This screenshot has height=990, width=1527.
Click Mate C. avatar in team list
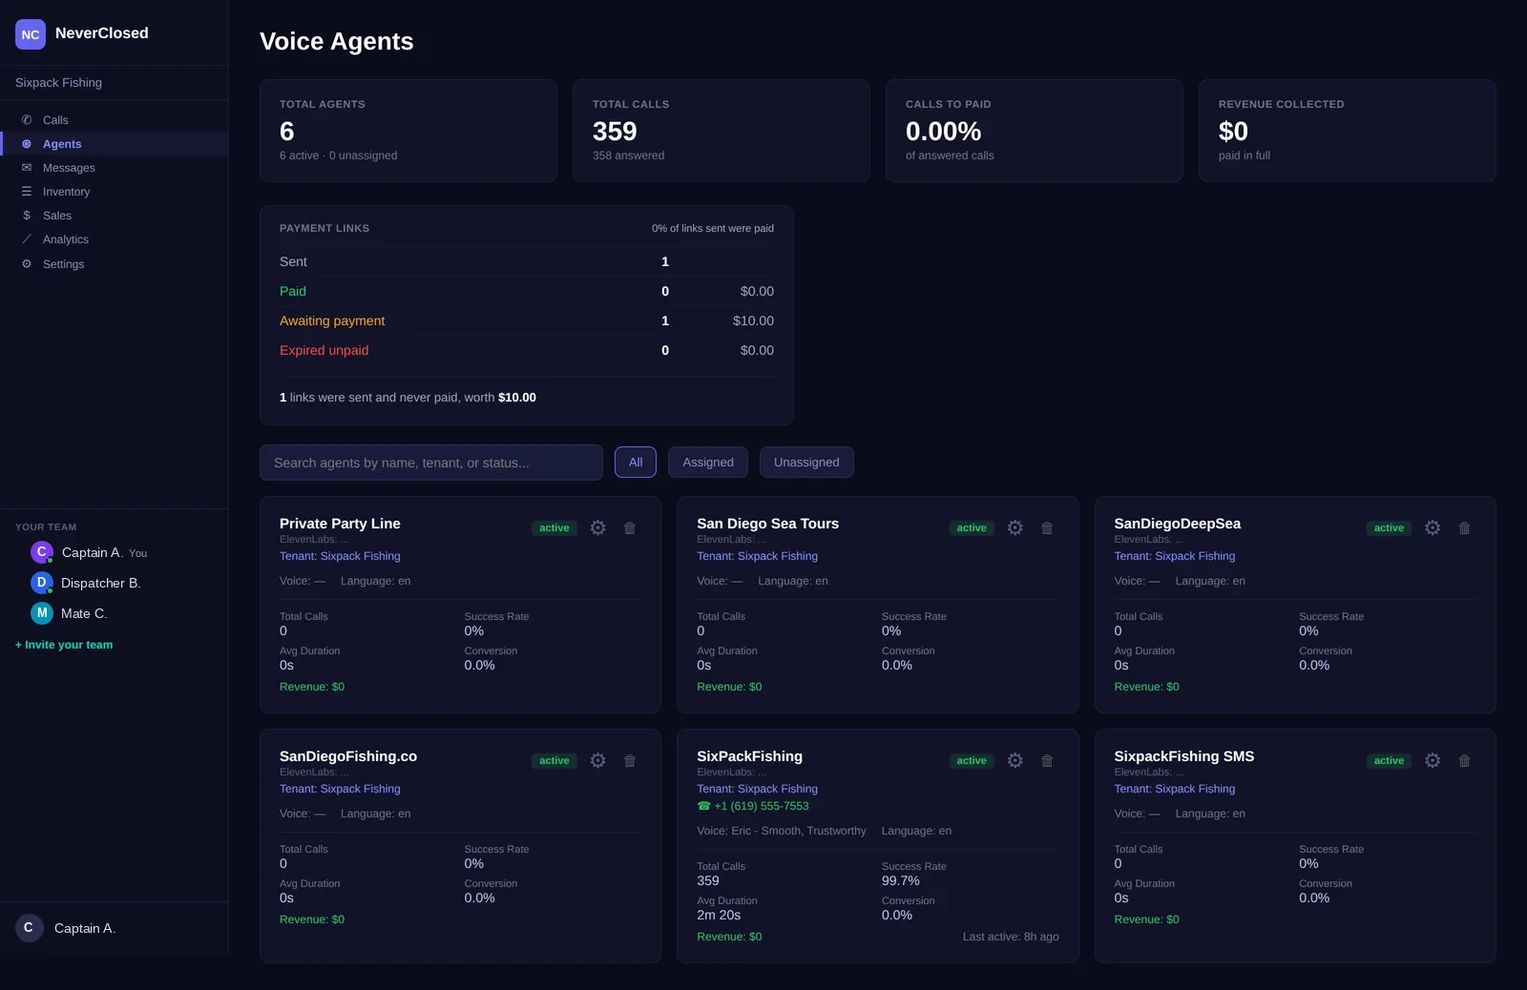coord(41,613)
